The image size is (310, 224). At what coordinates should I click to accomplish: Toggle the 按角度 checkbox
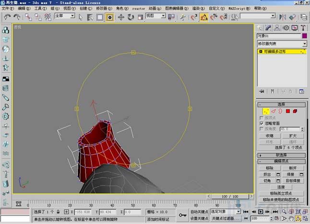tap(262, 129)
